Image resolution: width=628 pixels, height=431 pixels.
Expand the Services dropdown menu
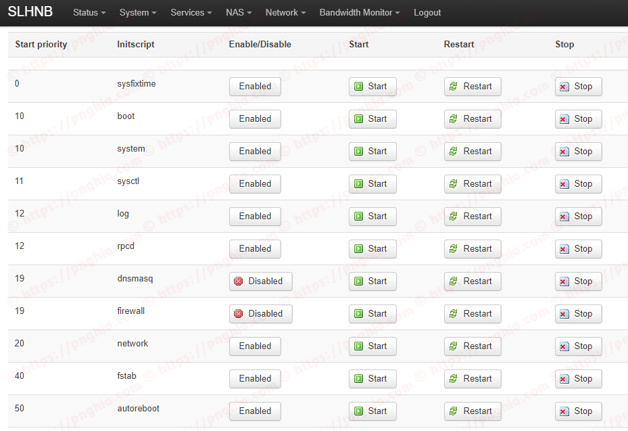191,12
